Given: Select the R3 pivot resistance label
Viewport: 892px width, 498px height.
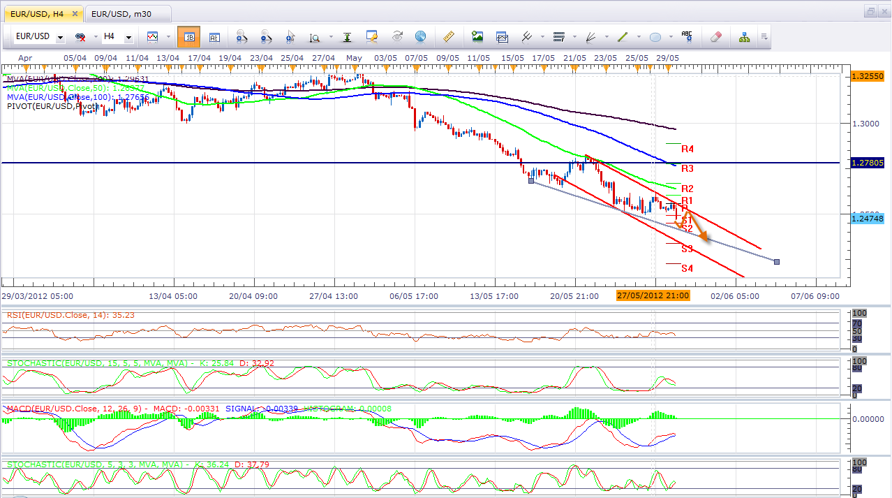Looking at the screenshot, I should (x=687, y=168).
